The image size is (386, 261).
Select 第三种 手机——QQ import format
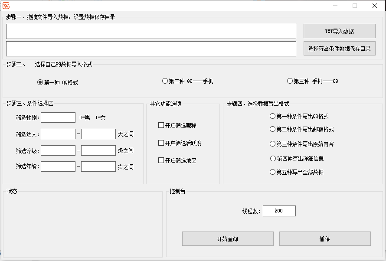click(x=290, y=81)
